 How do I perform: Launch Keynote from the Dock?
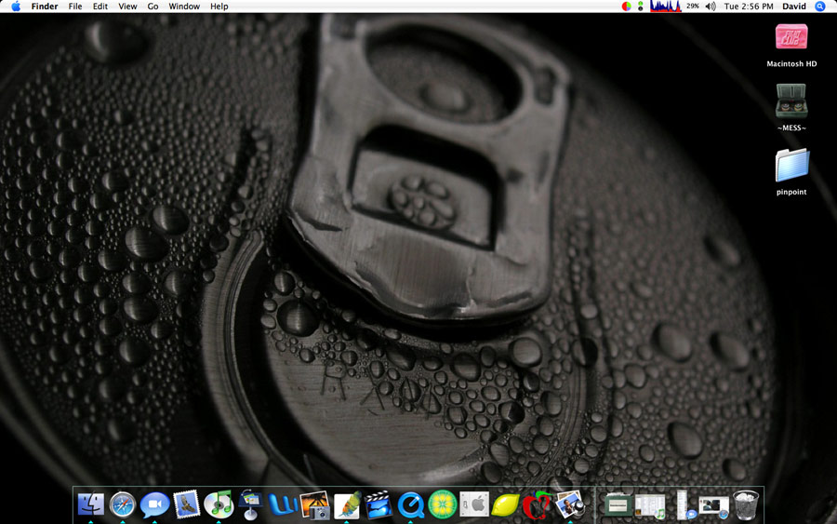click(250, 504)
